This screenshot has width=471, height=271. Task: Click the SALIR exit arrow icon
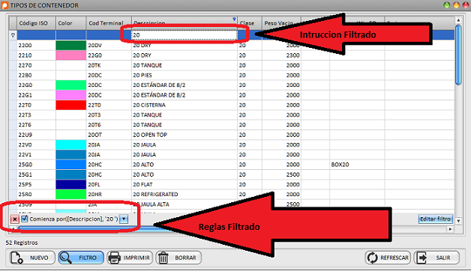(x=421, y=258)
